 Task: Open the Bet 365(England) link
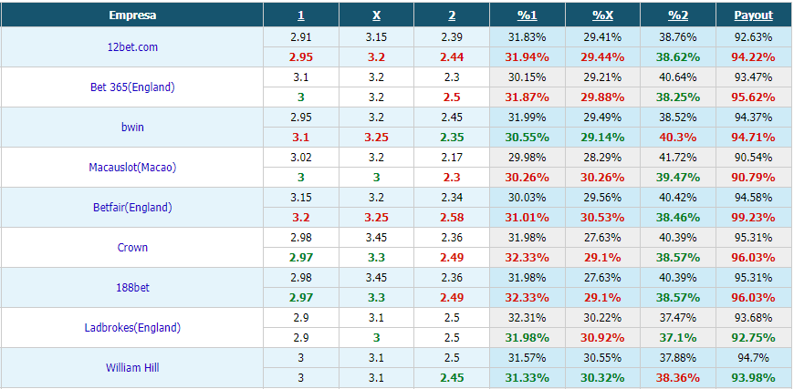click(132, 87)
